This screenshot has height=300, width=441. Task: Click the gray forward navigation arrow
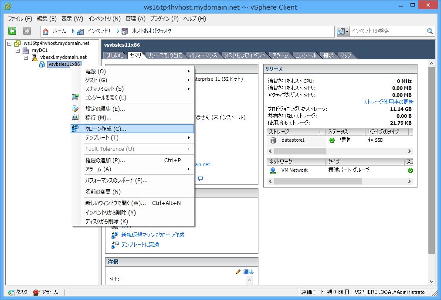(x=27, y=31)
